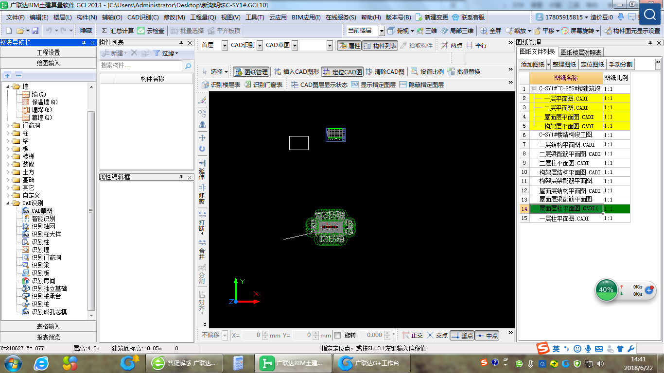Open the 工具(T) menu
Viewport: 664px width, 373px height.
tap(255, 17)
